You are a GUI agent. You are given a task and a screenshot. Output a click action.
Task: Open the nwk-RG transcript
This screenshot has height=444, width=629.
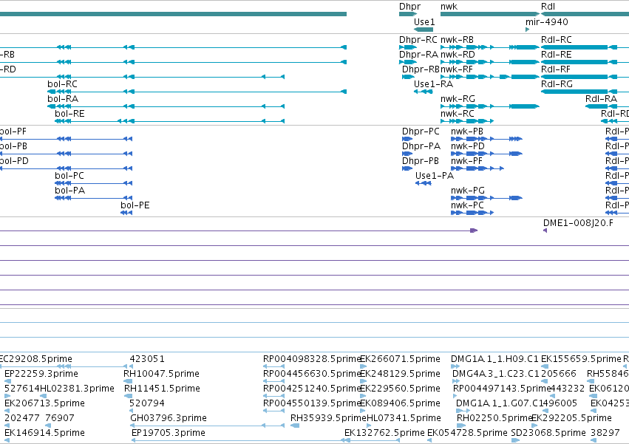point(458,99)
